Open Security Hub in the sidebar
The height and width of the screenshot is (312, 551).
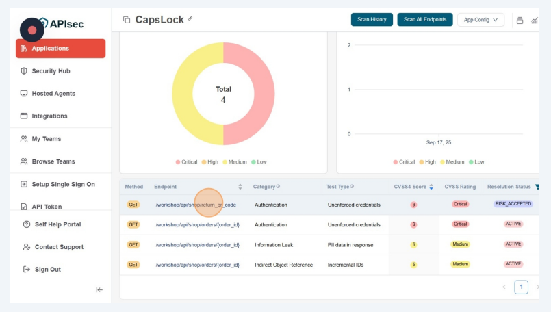point(51,71)
